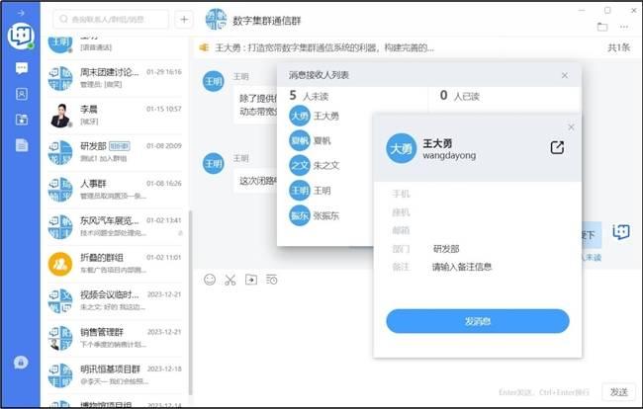The image size is (643, 409).
Task: Open chat history icon in toolbar
Action: (271, 280)
